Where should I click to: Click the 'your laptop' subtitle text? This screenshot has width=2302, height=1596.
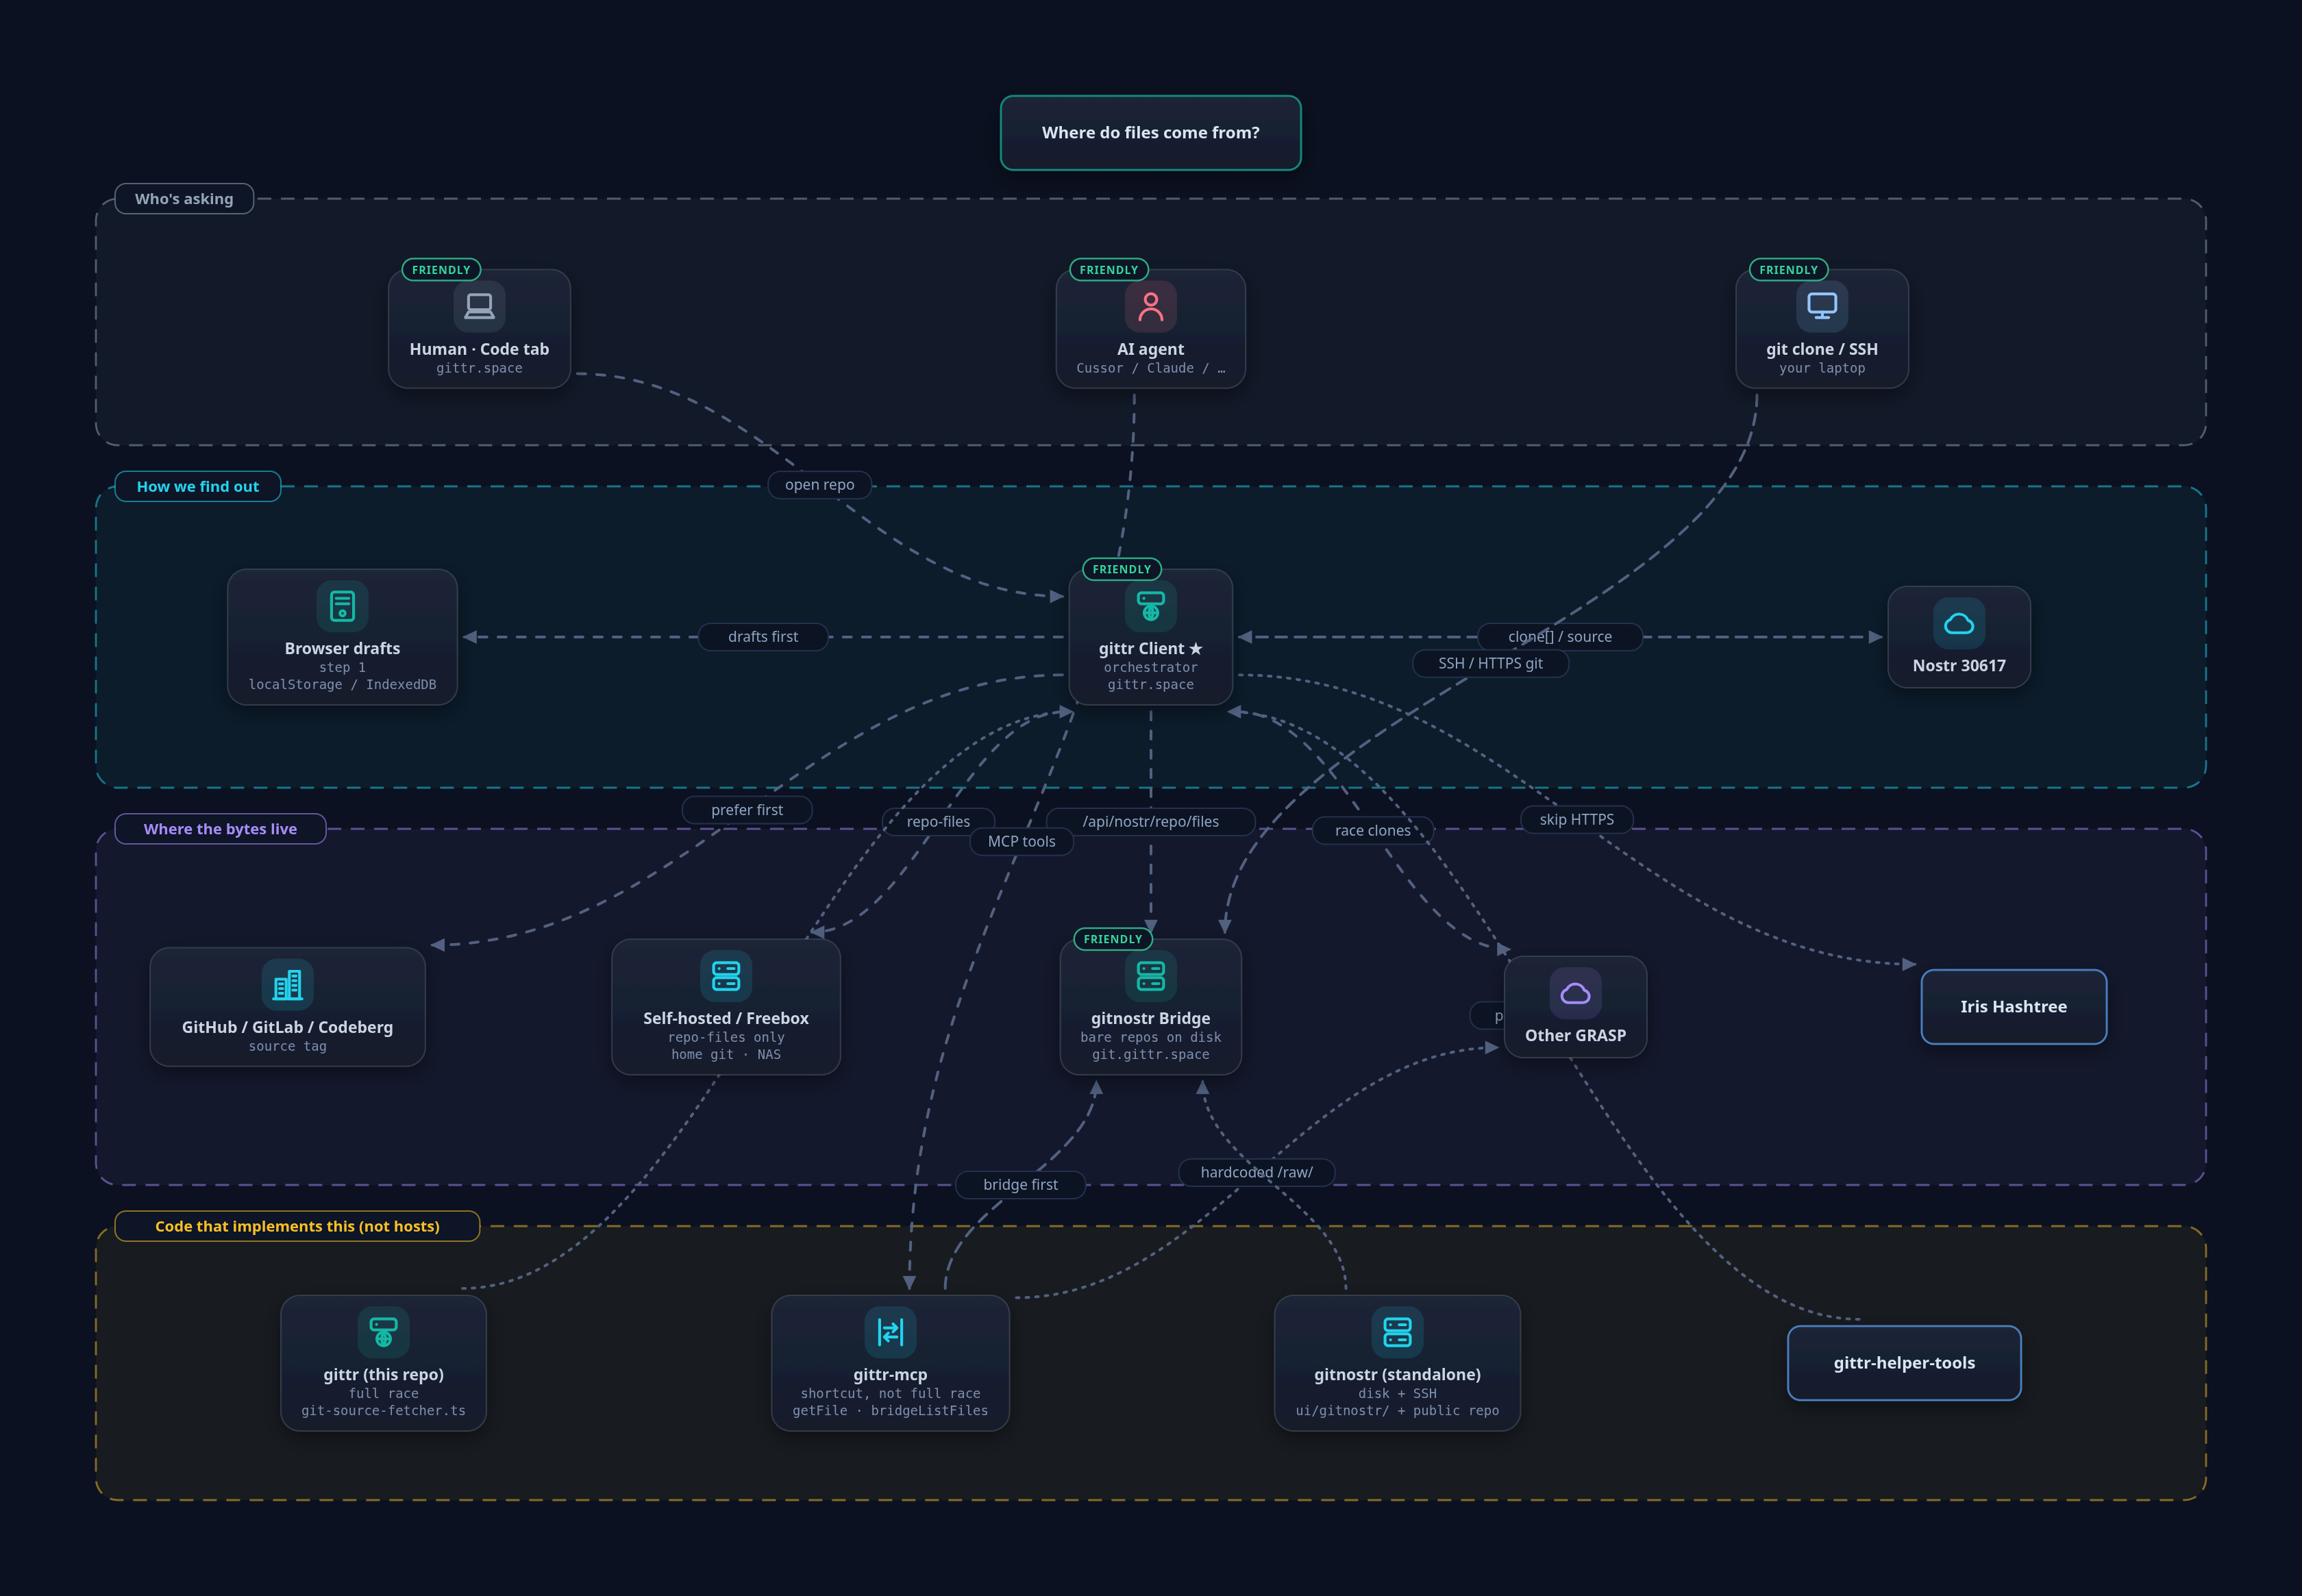click(1821, 369)
